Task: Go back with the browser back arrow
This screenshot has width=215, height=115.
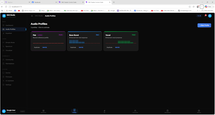Action: click(2, 7)
